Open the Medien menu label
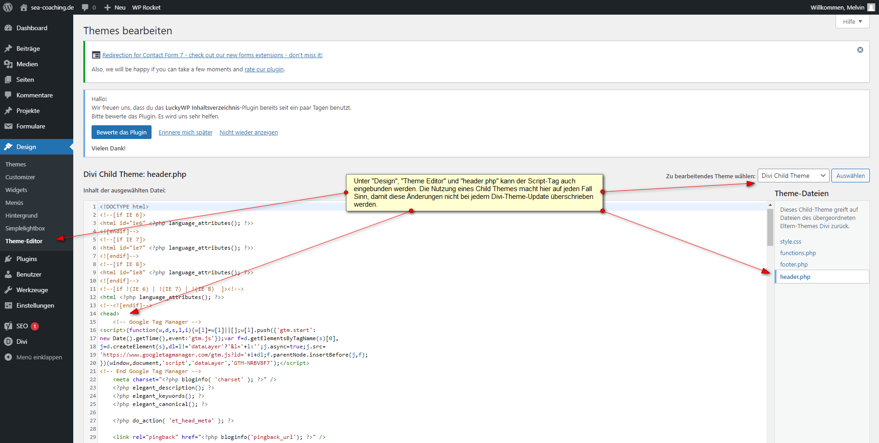This screenshot has width=879, height=443. (27, 64)
